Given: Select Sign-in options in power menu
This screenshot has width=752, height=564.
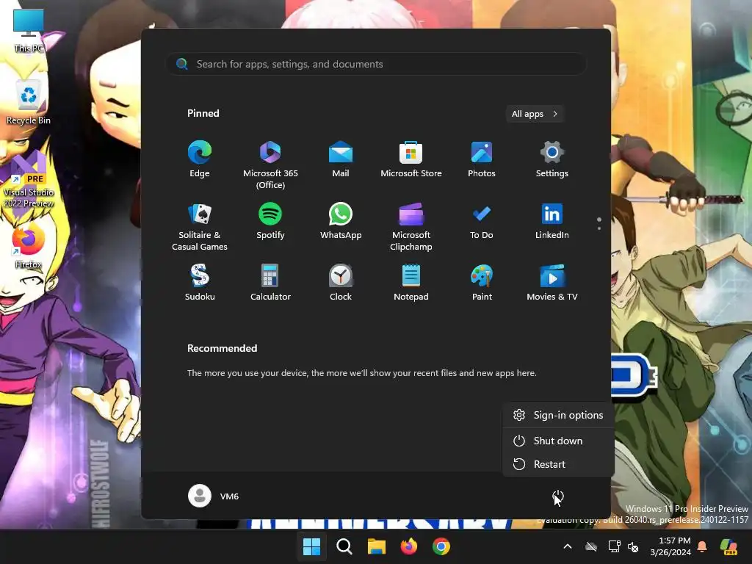Looking at the screenshot, I should (558, 416).
